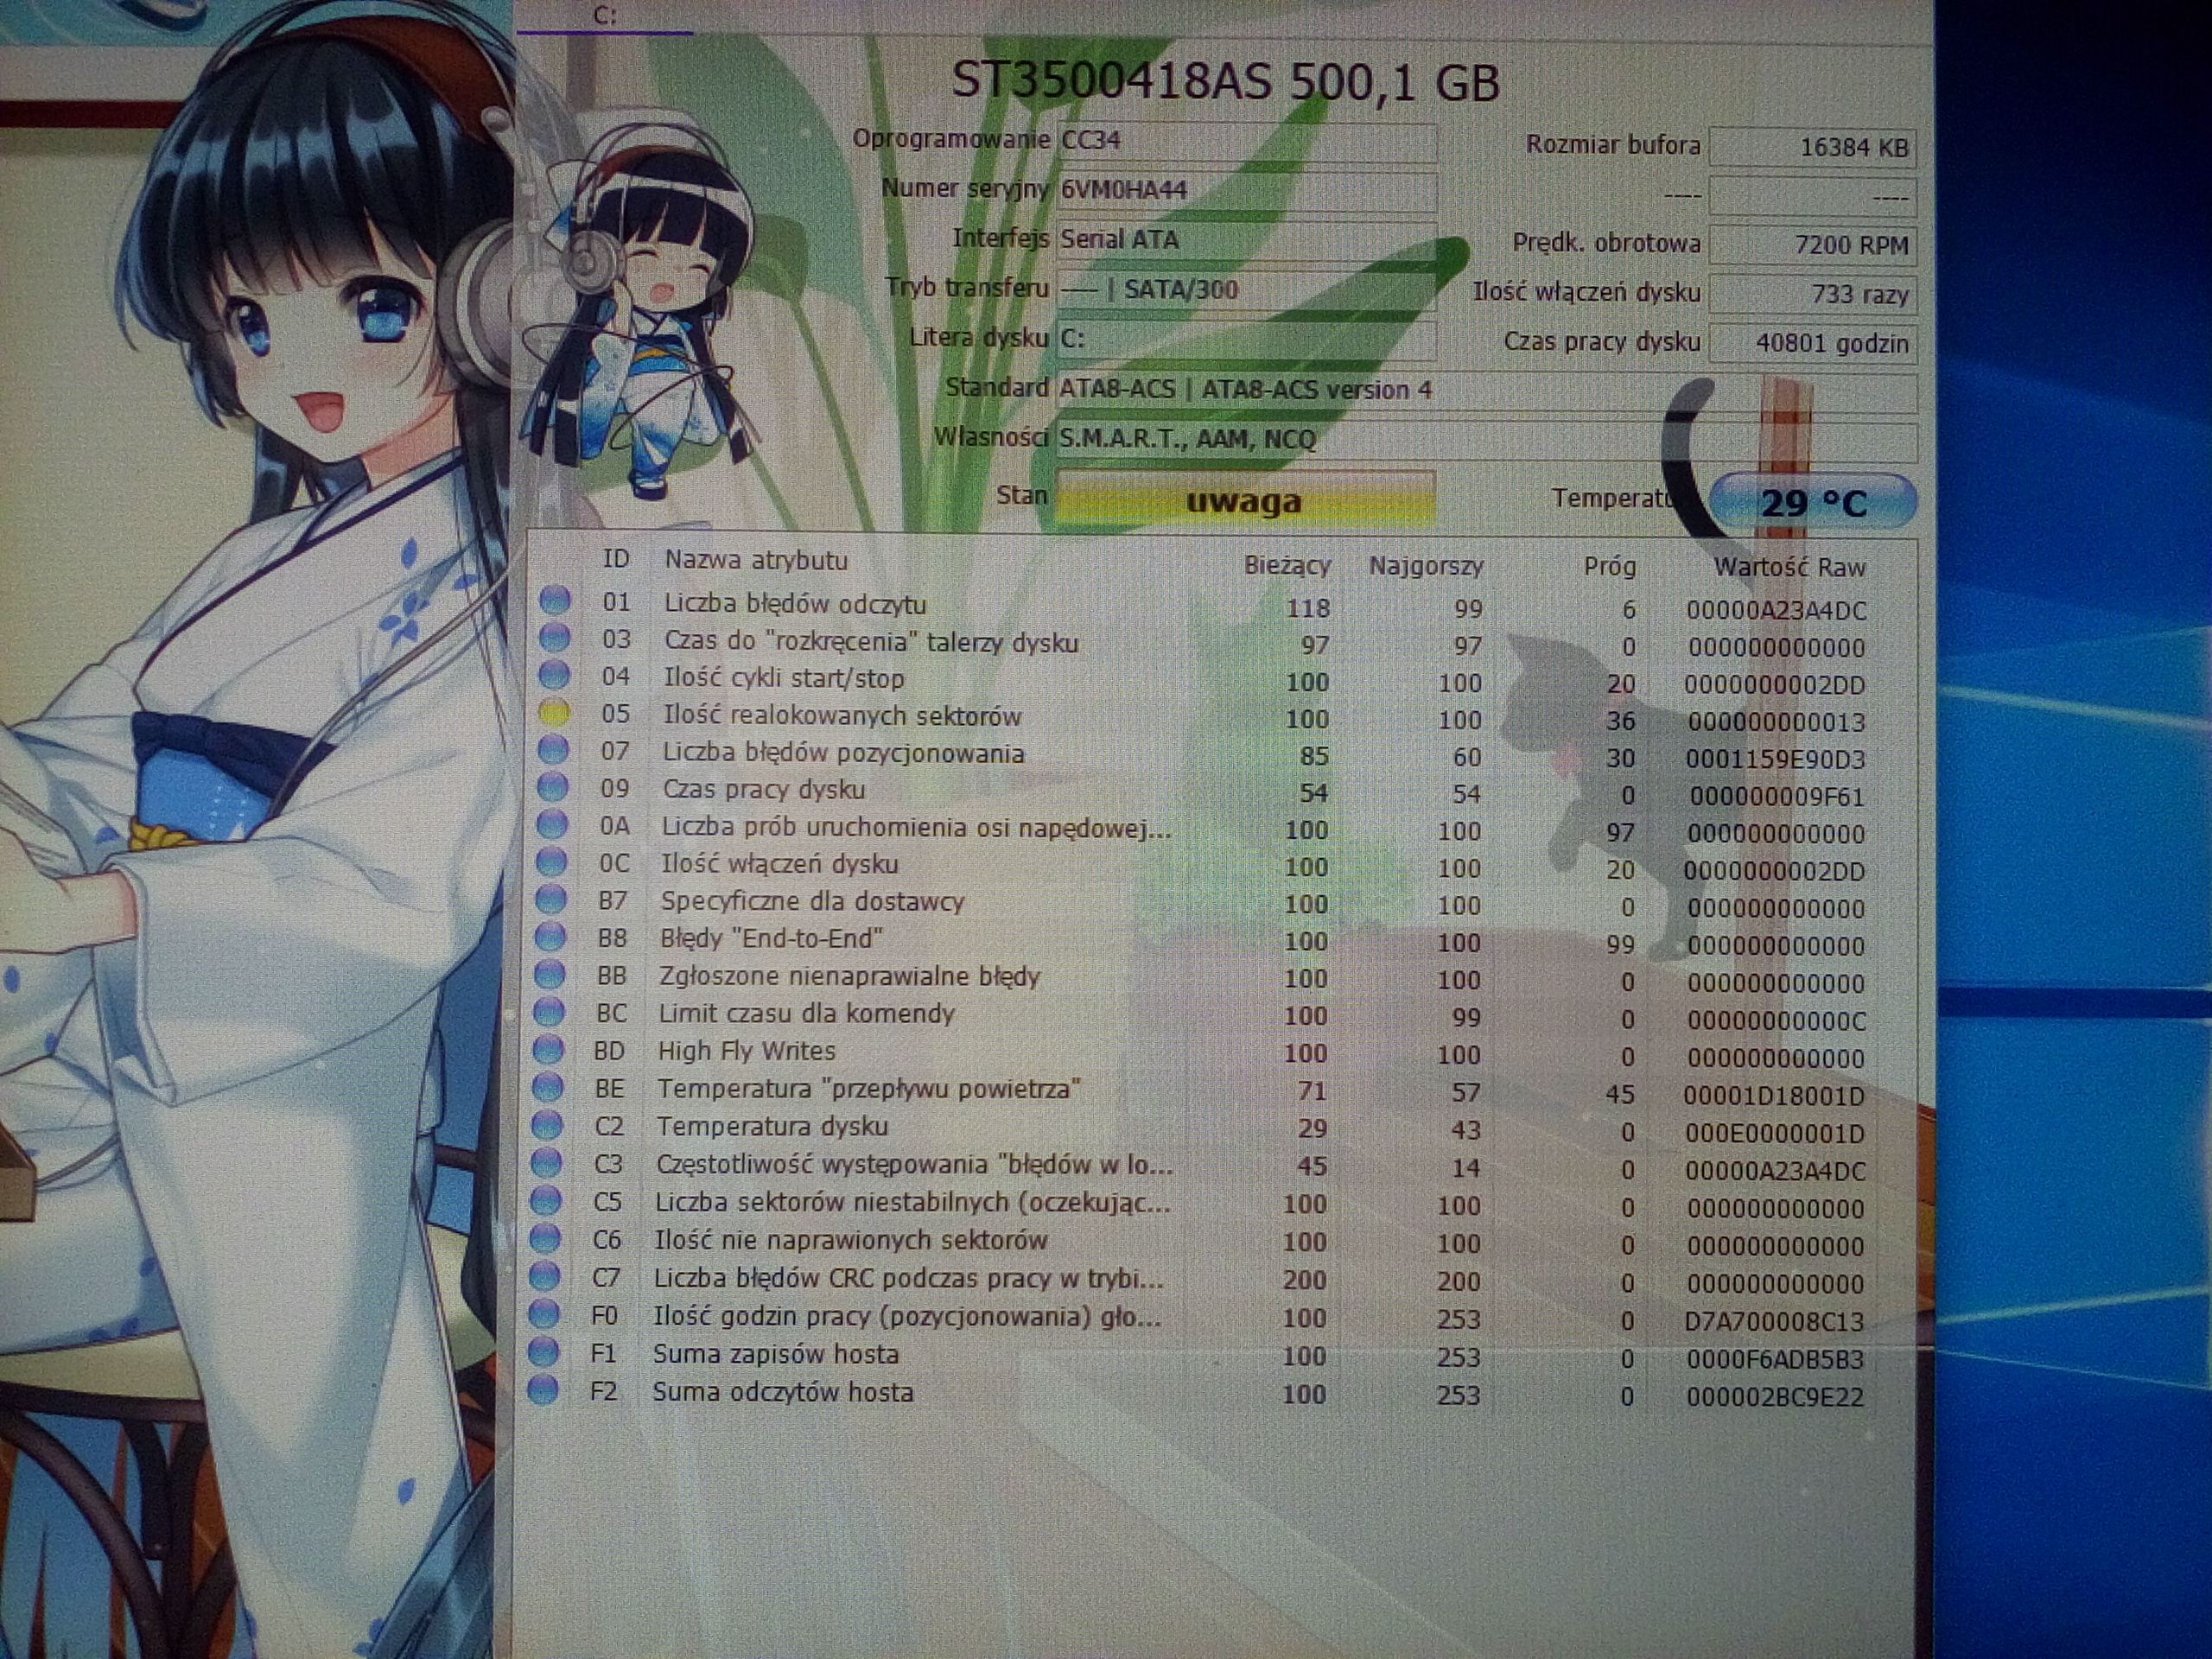This screenshot has width=2212, height=1659.
Task: Click the power-on count field '733 razy'
Action: pos(1813,294)
